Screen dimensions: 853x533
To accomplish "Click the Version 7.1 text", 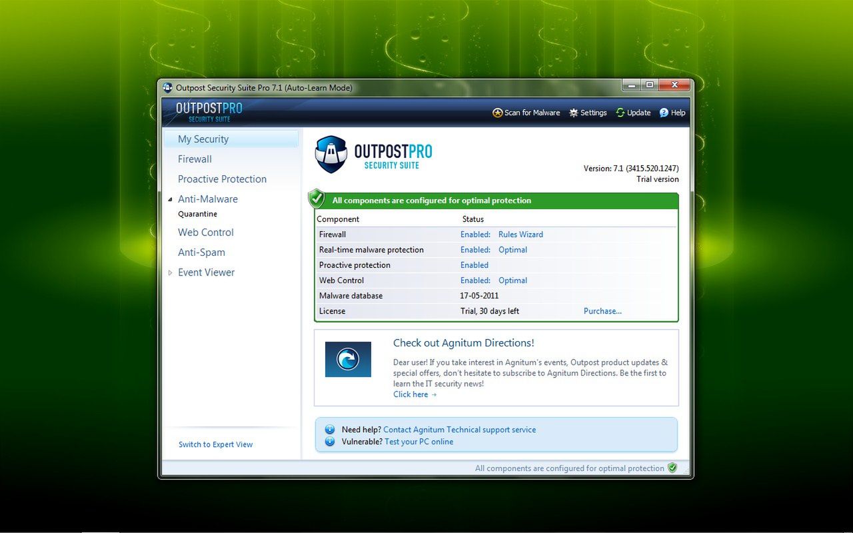I will click(631, 169).
